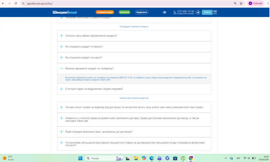
Task: Open site information icon in address bar
Action: [24, 4]
